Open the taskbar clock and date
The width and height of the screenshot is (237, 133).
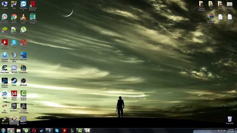tap(231, 131)
